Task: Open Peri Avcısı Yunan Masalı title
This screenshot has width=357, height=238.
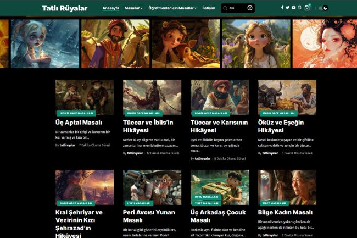Action: [146, 216]
